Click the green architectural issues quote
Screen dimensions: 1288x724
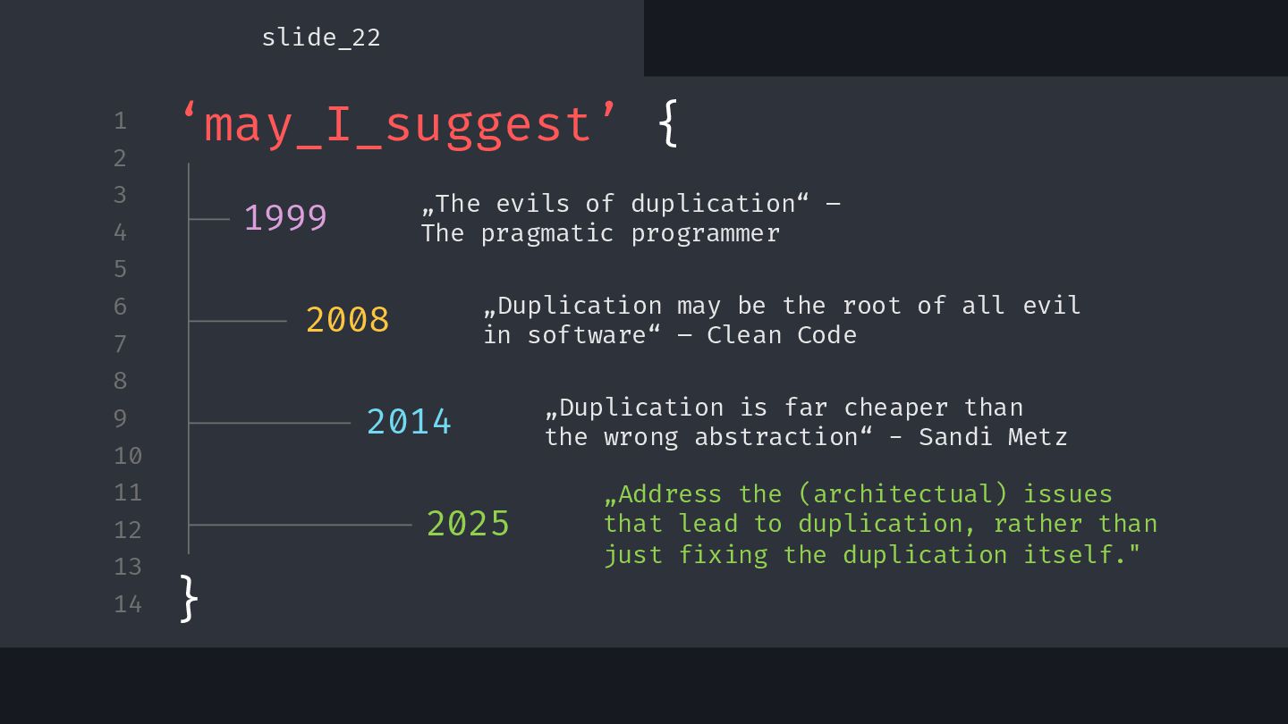[881, 524]
